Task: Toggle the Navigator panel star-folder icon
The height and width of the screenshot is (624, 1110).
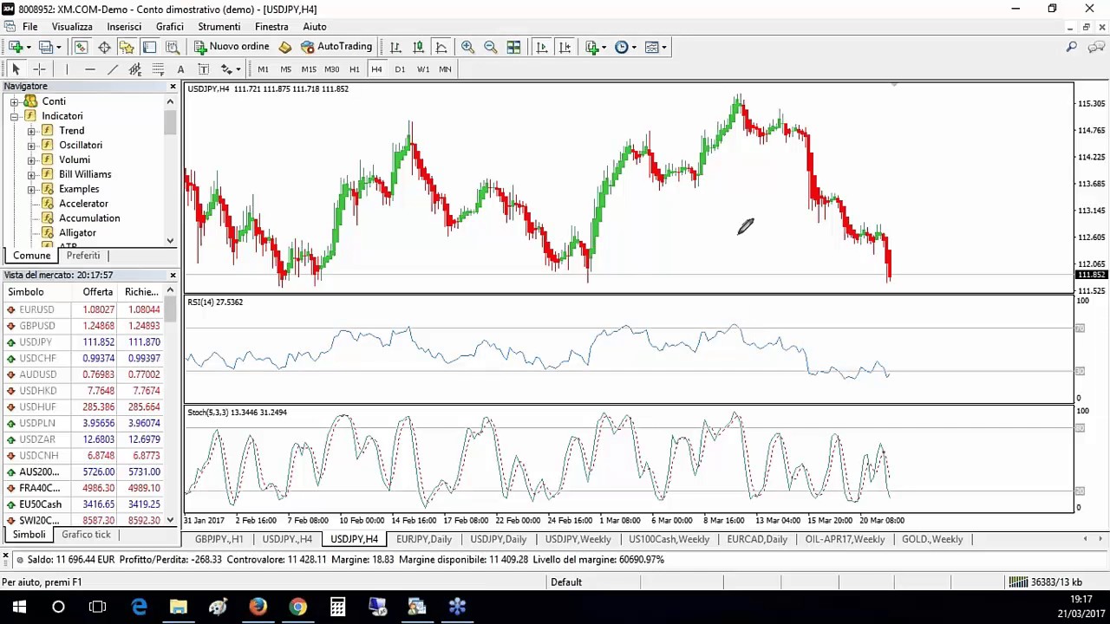Action: (x=127, y=47)
